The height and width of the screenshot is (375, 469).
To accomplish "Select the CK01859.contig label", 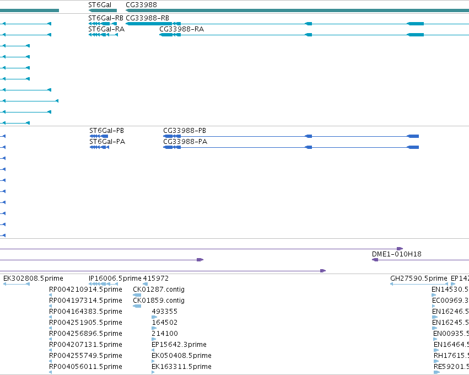I will pos(159,301).
